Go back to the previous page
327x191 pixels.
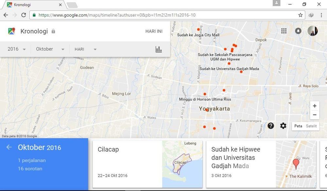click(6, 15)
